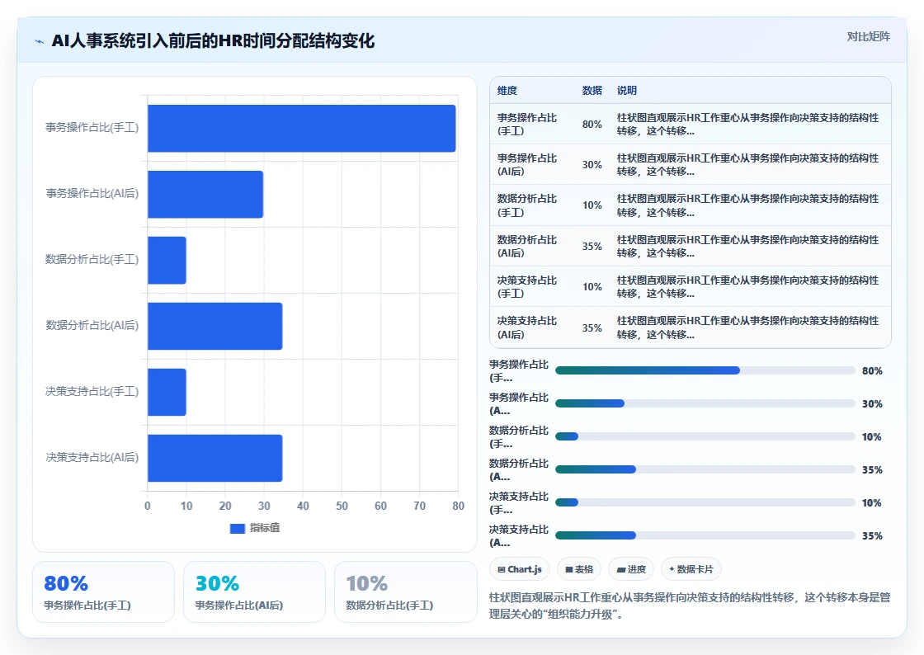Image resolution: width=924 pixels, height=655 pixels.
Task: Click the 数据卡片 tag chip
Action: coord(691,569)
